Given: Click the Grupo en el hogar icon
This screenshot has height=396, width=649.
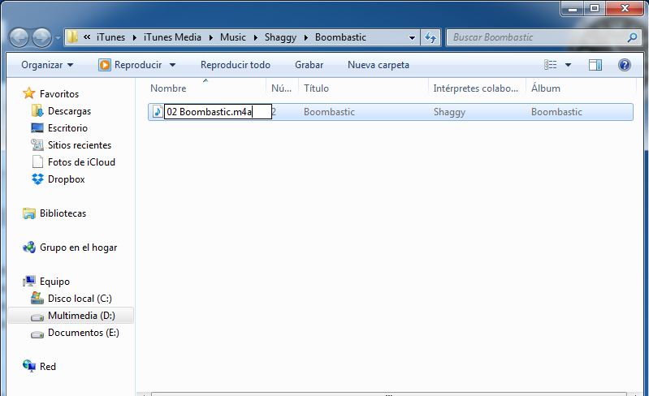Looking at the screenshot, I should tap(29, 247).
